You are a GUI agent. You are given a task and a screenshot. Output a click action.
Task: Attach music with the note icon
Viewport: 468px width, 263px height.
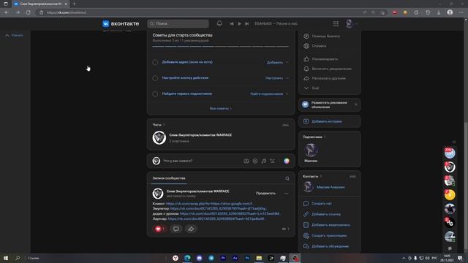[264, 161]
